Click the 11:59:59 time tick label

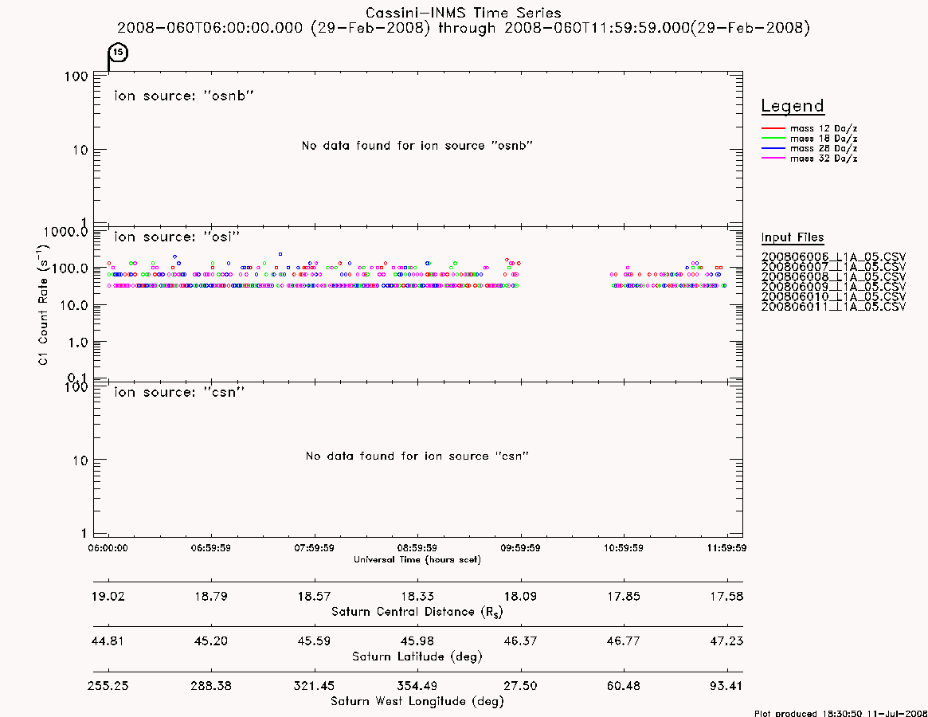click(726, 548)
